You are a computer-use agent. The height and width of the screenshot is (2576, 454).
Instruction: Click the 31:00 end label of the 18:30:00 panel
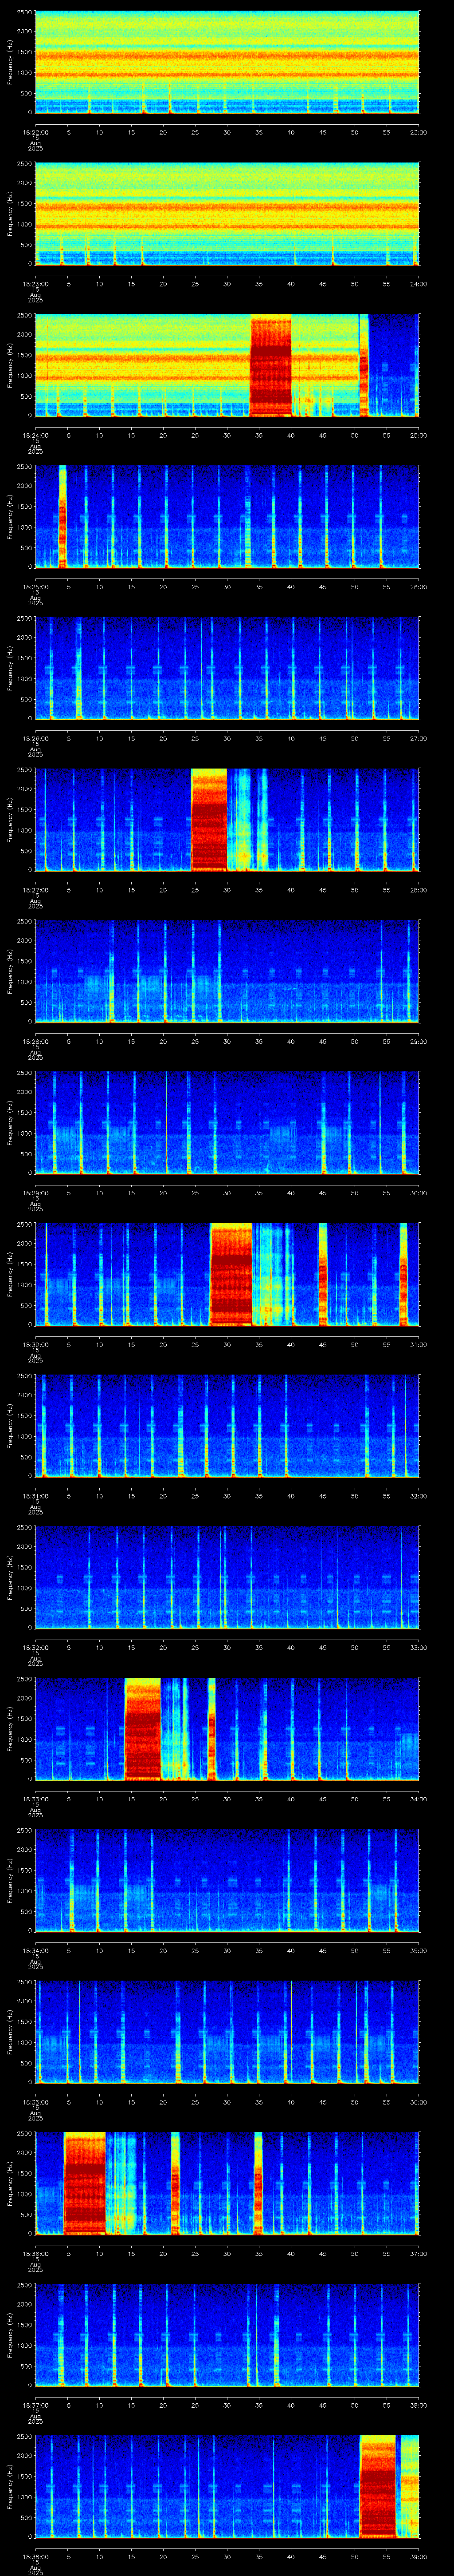click(419, 1344)
